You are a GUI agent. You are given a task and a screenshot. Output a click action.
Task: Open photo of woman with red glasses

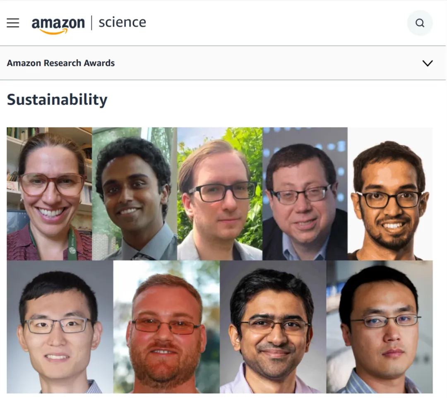(49, 194)
